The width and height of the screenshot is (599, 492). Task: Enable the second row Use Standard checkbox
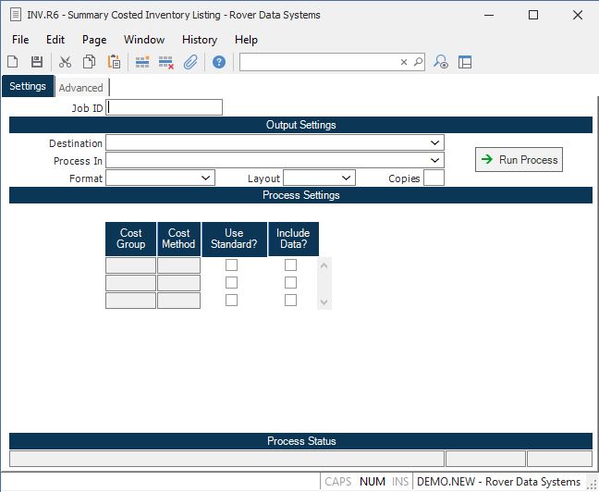tap(231, 283)
